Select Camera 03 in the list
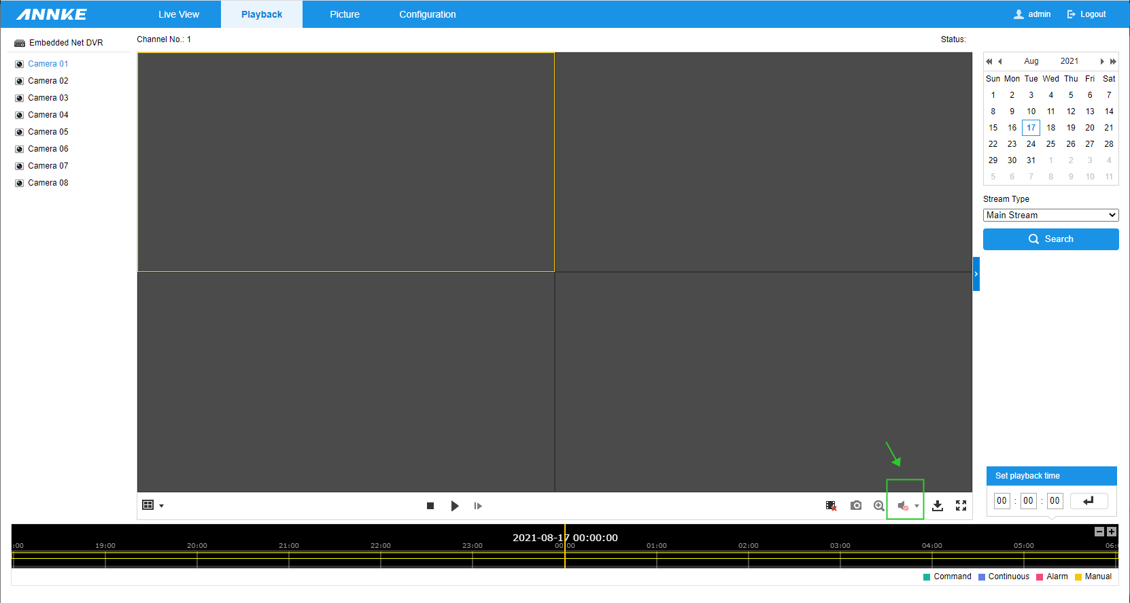This screenshot has height=603, width=1130. (48, 98)
